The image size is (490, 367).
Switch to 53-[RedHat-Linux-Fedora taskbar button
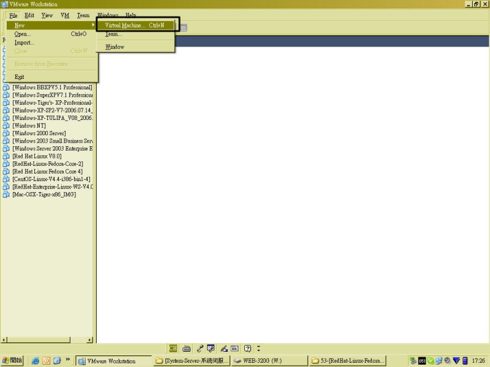click(x=348, y=361)
